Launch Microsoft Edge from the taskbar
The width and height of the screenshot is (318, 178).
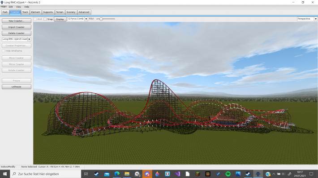pyautogui.click(x=117, y=174)
